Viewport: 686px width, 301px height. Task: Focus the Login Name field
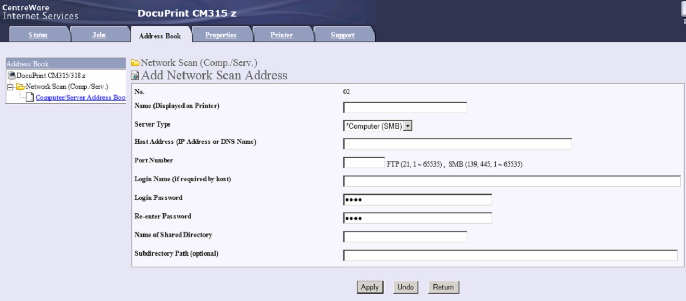pyautogui.click(x=512, y=181)
